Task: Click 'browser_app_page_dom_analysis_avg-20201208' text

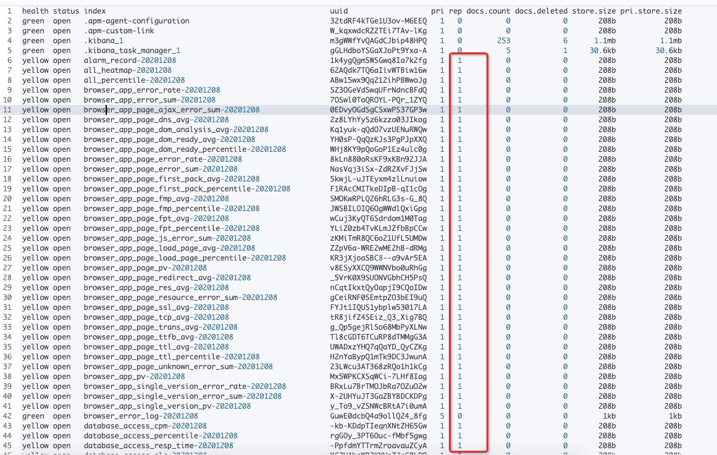Action: pos(176,130)
